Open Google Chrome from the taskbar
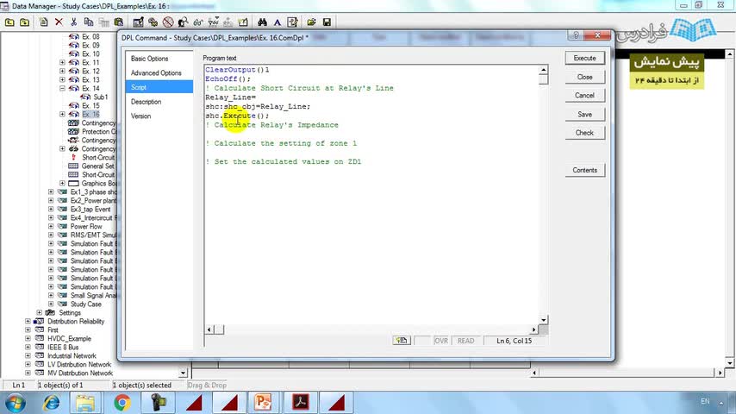736x414 pixels. coord(122,403)
